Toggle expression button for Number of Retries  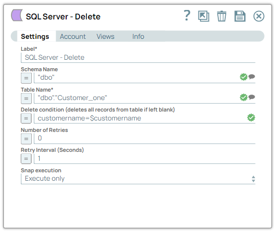(26, 139)
